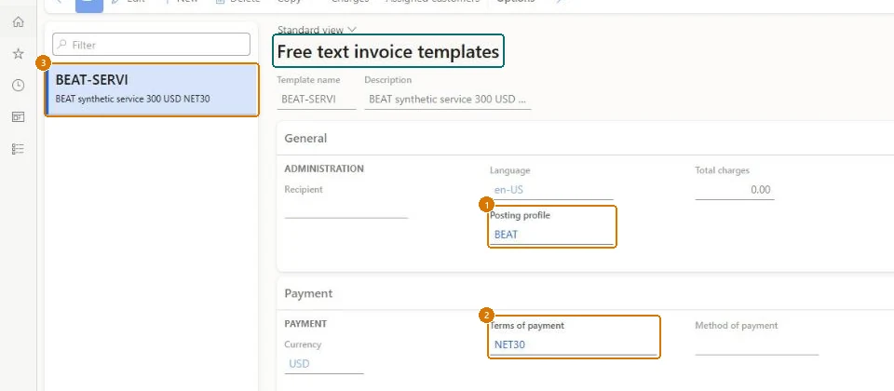
Task: Click the Description field
Action: point(448,100)
